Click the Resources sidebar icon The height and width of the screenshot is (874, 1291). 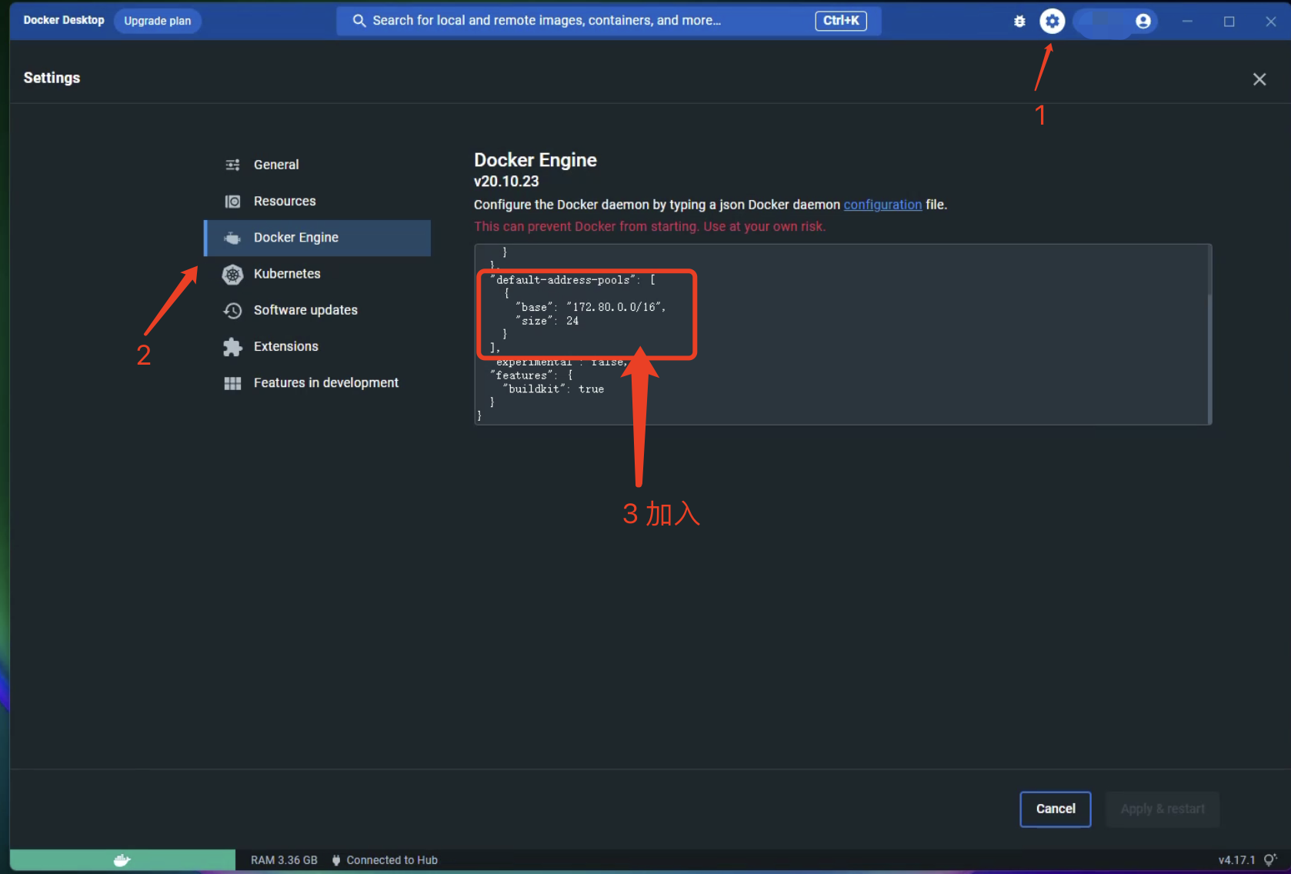click(x=232, y=201)
